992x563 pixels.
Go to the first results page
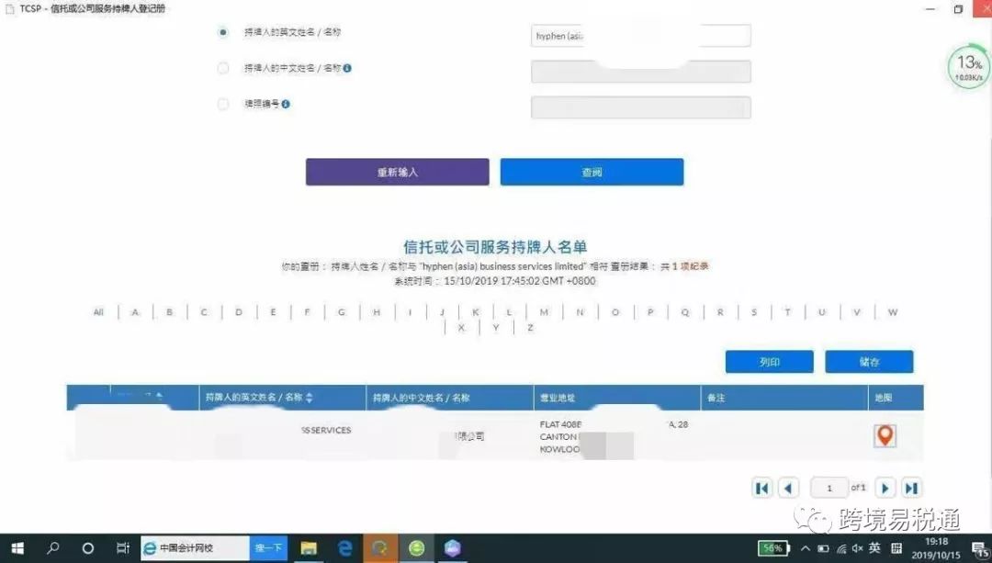(x=761, y=489)
